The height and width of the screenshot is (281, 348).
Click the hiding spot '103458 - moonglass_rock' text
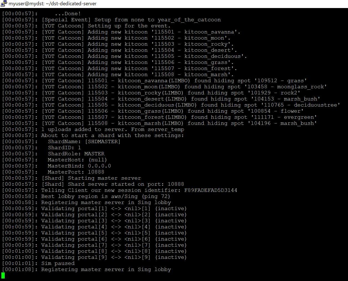286,87
